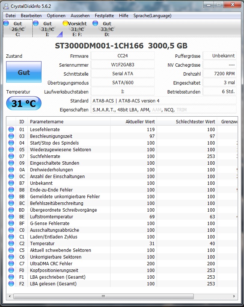This screenshot has height=307, width=244.
Task: Sort by Aktueller Wert column header
Action: click(134, 121)
